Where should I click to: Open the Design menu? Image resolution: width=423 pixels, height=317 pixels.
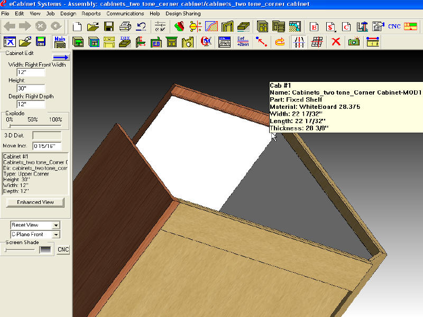pos(68,14)
